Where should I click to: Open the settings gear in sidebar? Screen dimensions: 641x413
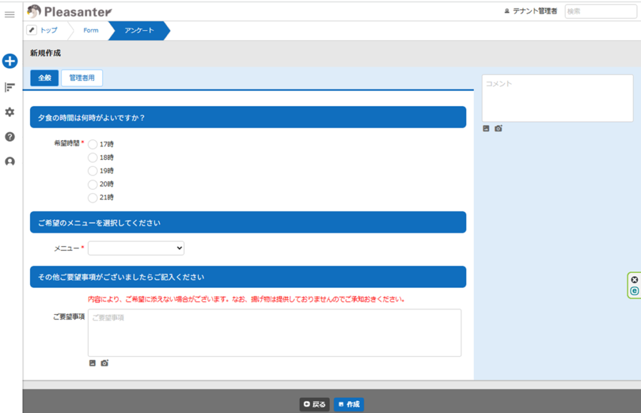click(9, 112)
